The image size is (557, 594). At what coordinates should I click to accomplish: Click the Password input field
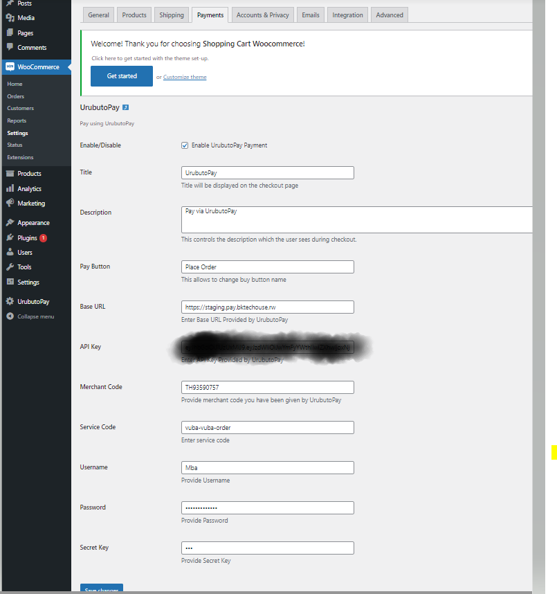coord(268,507)
